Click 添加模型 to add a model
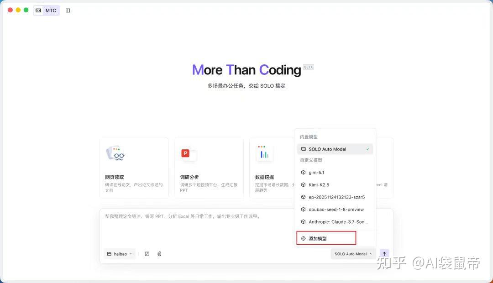493x283 pixels. (326, 238)
